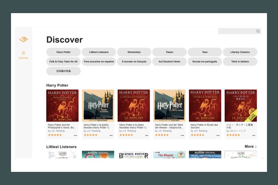The height and width of the screenshot is (185, 278).
Task: Open The Wheels on the Bus cover
Action: pos(170,154)
